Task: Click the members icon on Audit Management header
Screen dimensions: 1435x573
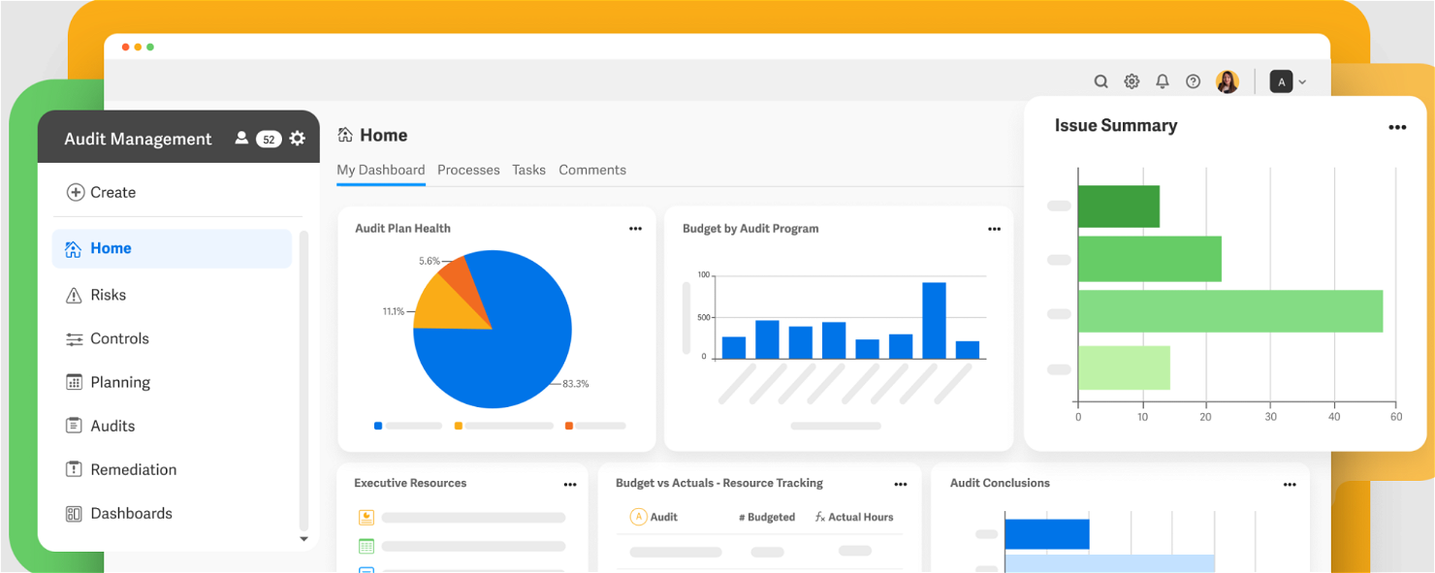Action: click(x=241, y=138)
